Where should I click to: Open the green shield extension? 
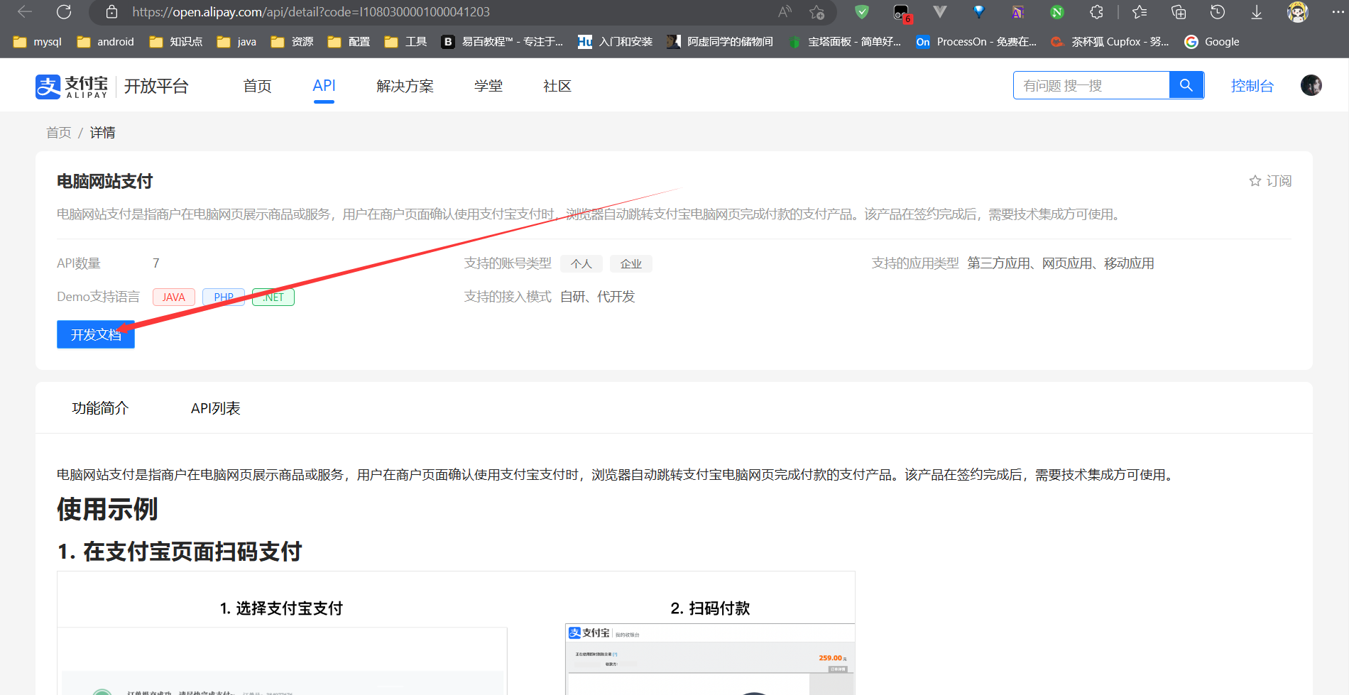[x=862, y=12]
